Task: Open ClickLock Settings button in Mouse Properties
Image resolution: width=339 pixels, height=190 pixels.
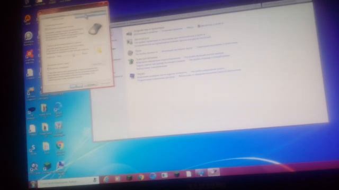Action: 99,64
